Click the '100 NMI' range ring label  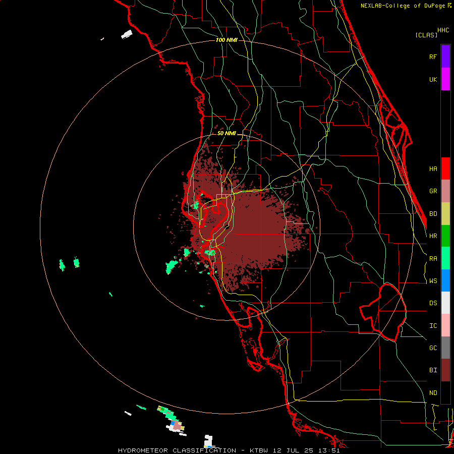coord(226,40)
